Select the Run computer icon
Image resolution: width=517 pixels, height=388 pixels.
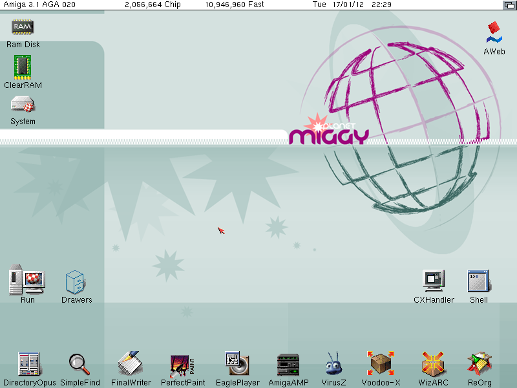26,279
